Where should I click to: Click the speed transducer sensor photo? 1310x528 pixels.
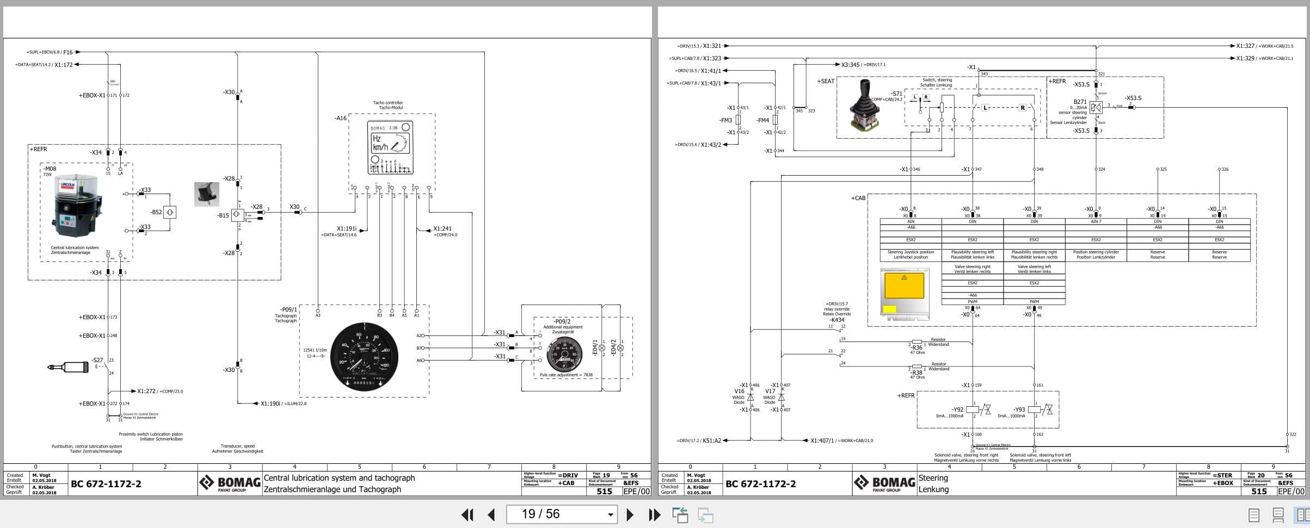207,194
